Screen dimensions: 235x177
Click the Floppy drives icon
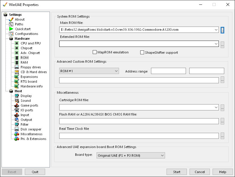[17, 67]
